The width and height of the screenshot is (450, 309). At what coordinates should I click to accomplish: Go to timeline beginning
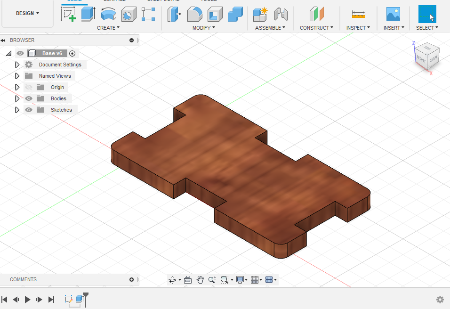[x=4, y=300]
